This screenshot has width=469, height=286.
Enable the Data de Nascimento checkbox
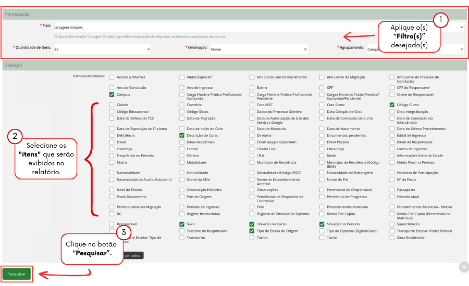tap(322, 128)
